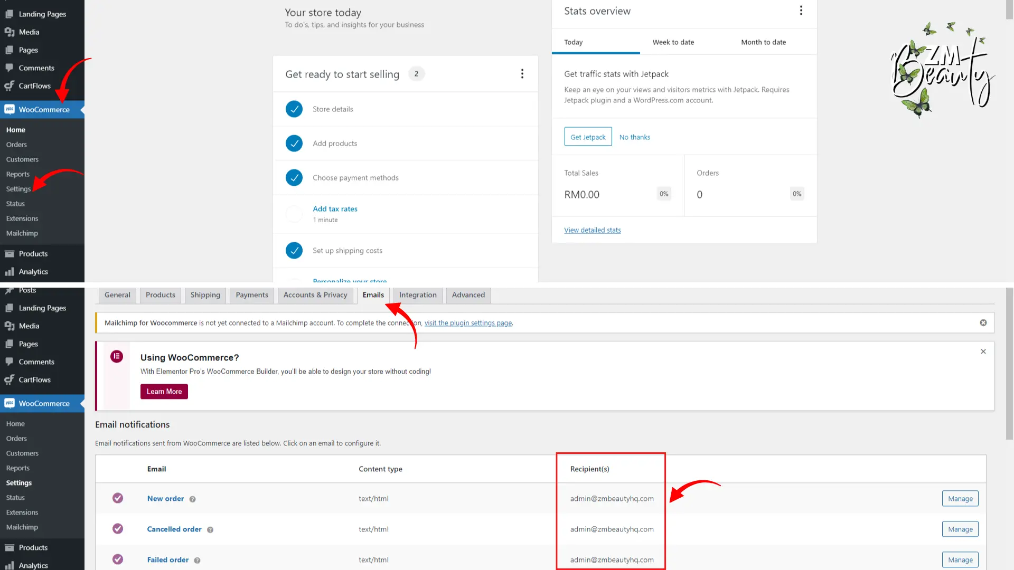Click the WooCommerce logo icon in top sidebar
1014x570 pixels.
click(9, 109)
